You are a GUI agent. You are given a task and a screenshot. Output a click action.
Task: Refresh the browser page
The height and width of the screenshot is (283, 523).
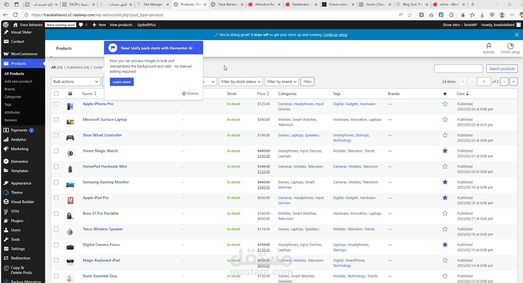coord(15,15)
